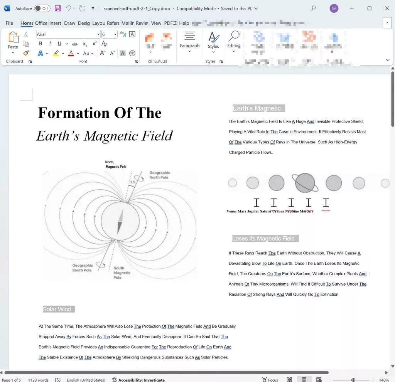Toggle italic formatting
395x382 pixels.
click(50, 44)
